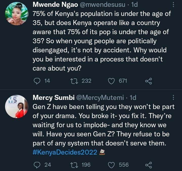Viewport: 182px width, 171px height.
Task: Like Mercy Sumbi's tweet
Action: click(x=111, y=165)
